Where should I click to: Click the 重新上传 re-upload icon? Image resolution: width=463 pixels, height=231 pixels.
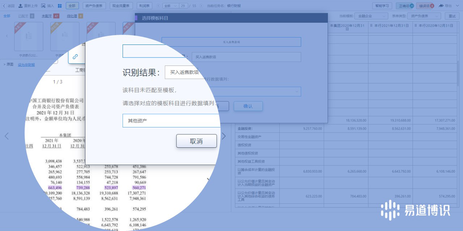click(20, 6)
